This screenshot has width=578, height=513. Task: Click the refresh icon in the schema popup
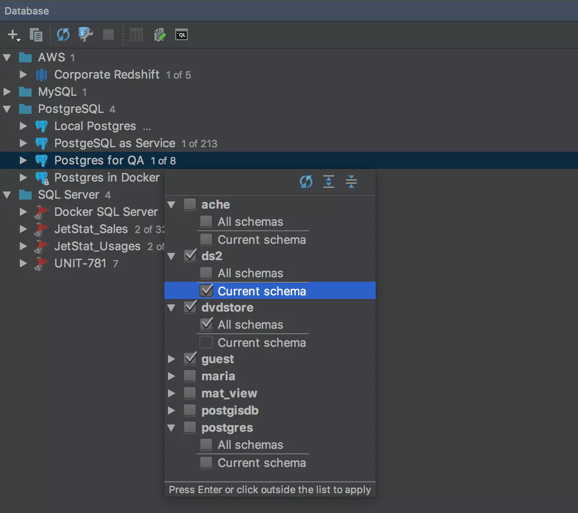coord(306,182)
